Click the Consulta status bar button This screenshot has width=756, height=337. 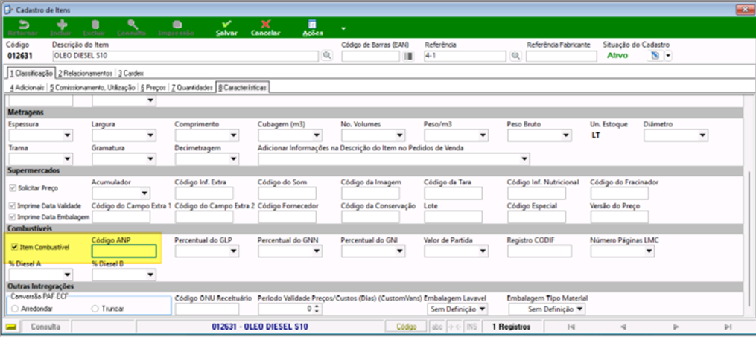coord(45,327)
